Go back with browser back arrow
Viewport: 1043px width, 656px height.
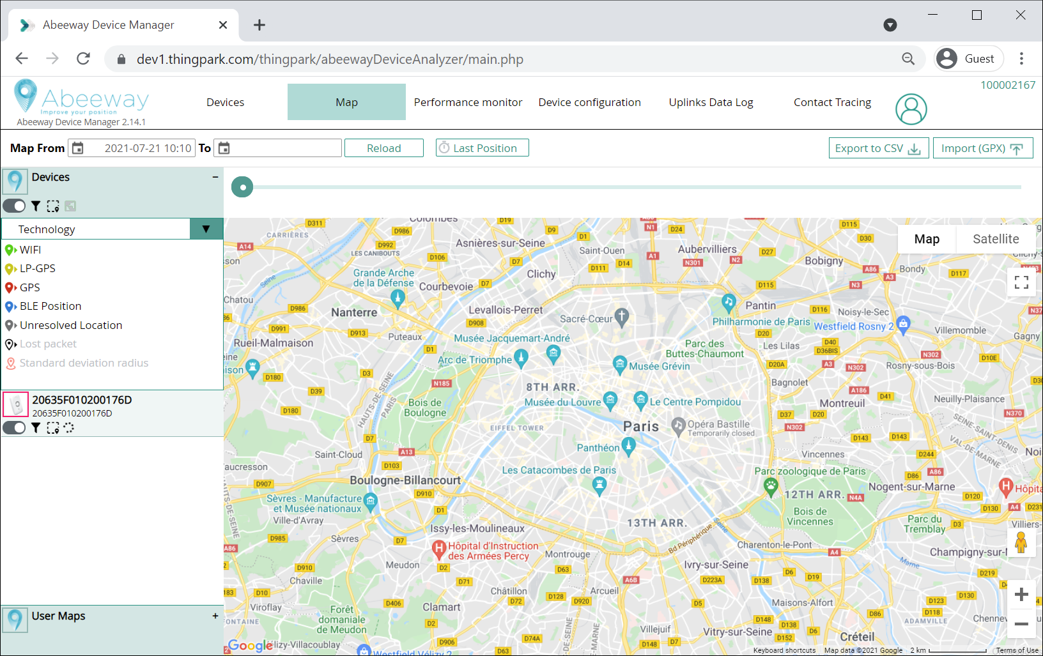pyautogui.click(x=22, y=59)
